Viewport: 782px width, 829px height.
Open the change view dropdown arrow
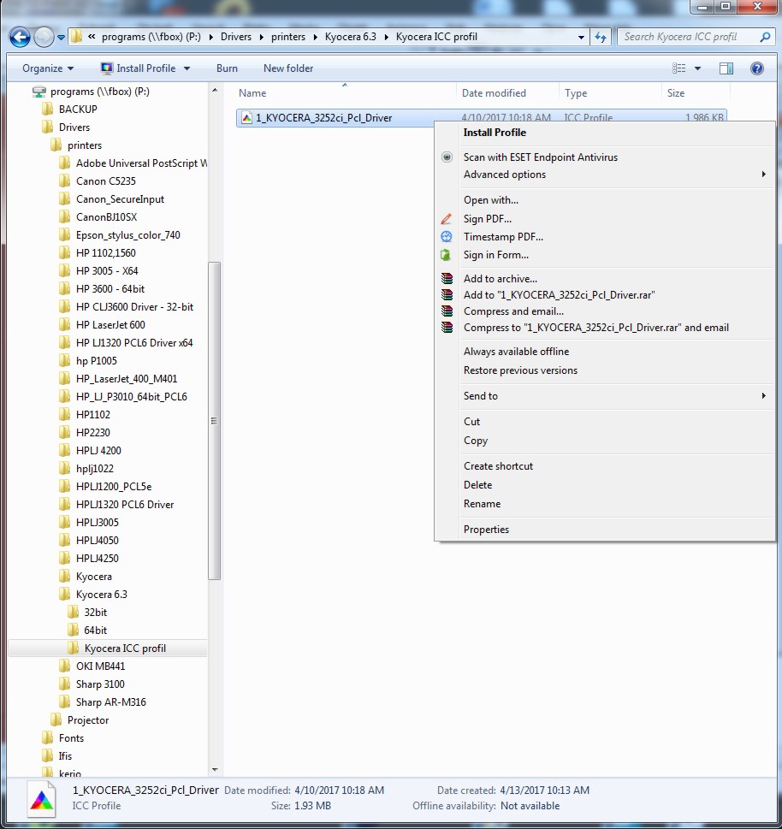coord(697,68)
